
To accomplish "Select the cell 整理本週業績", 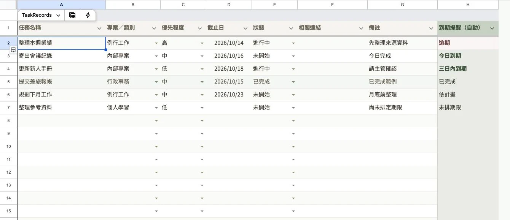I will tap(62, 43).
